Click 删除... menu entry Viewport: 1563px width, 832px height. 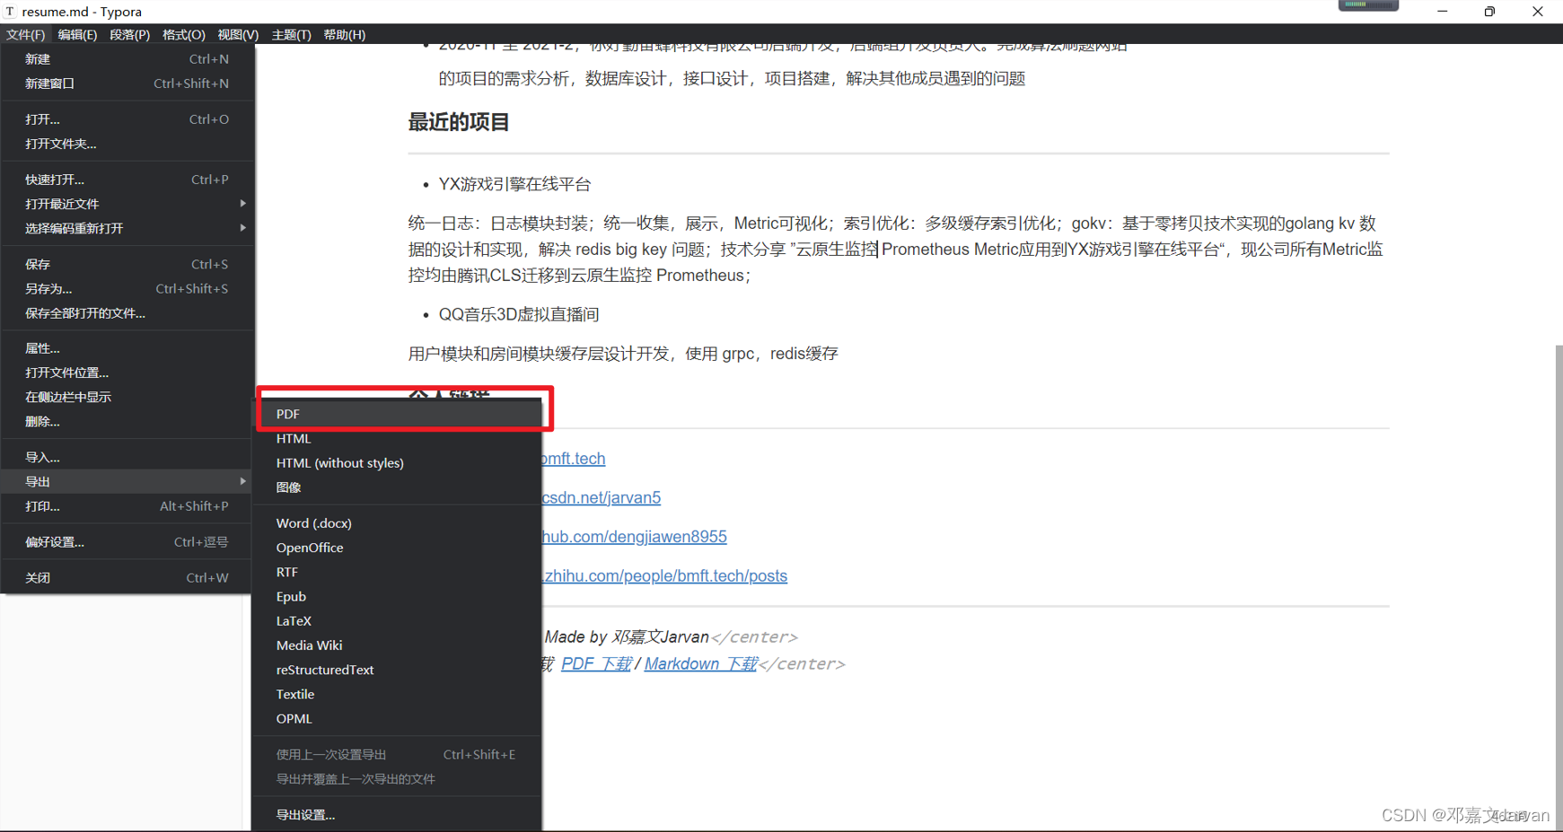pyautogui.click(x=127, y=421)
